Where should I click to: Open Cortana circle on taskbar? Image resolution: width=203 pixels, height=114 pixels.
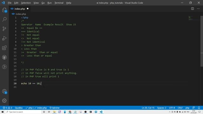44,112
